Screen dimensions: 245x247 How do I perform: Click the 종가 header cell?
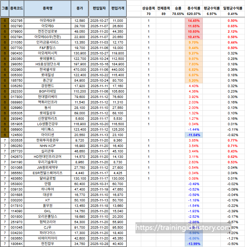[80, 9]
